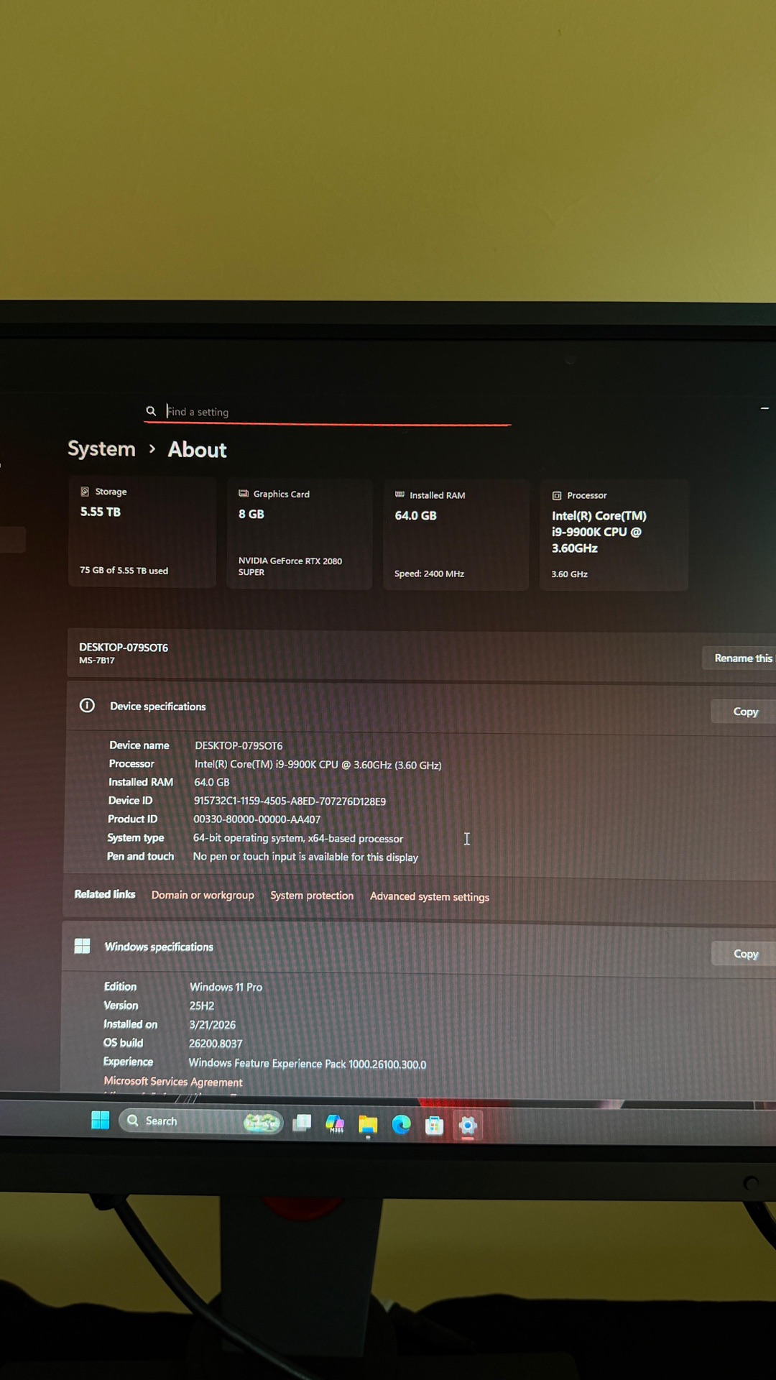
Task: Open File Explorer from the taskbar
Action: [368, 1125]
